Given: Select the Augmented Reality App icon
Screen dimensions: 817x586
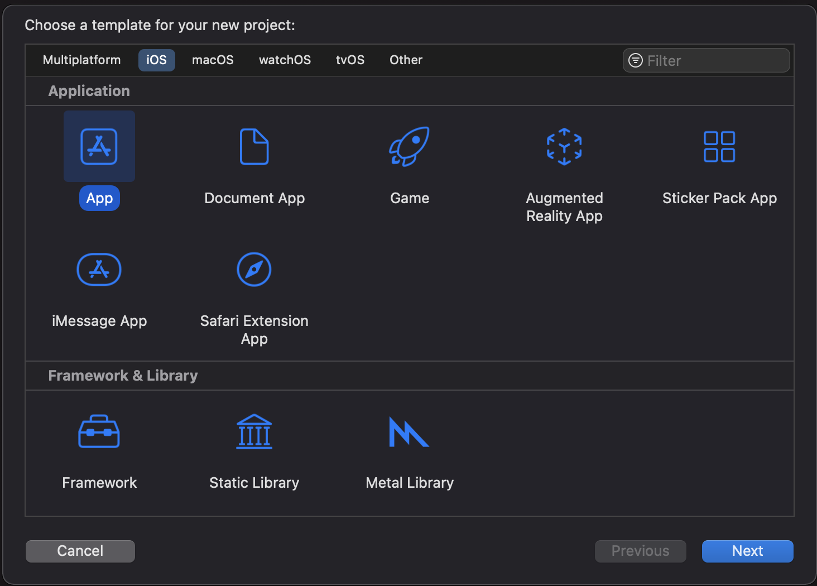Looking at the screenshot, I should pyautogui.click(x=564, y=146).
